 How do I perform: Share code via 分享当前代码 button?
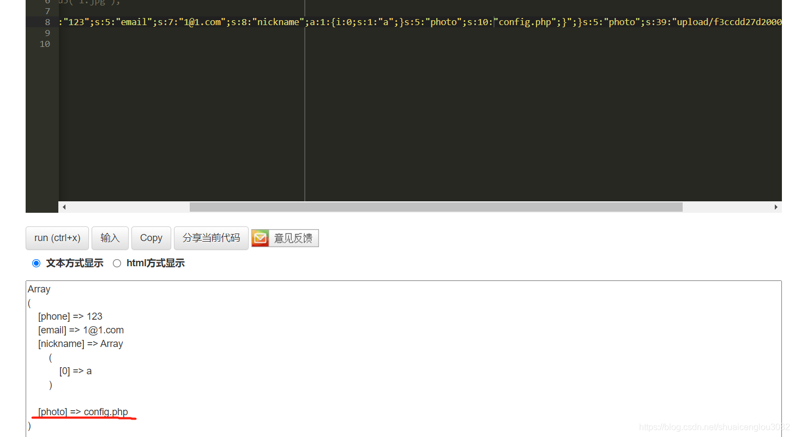click(211, 238)
